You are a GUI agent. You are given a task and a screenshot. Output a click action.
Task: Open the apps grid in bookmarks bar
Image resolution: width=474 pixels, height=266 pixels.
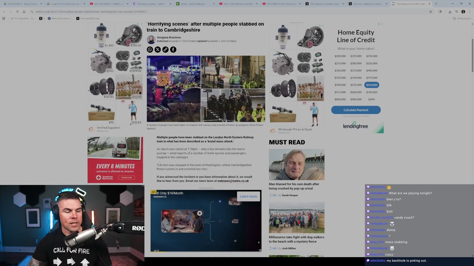(4, 18)
